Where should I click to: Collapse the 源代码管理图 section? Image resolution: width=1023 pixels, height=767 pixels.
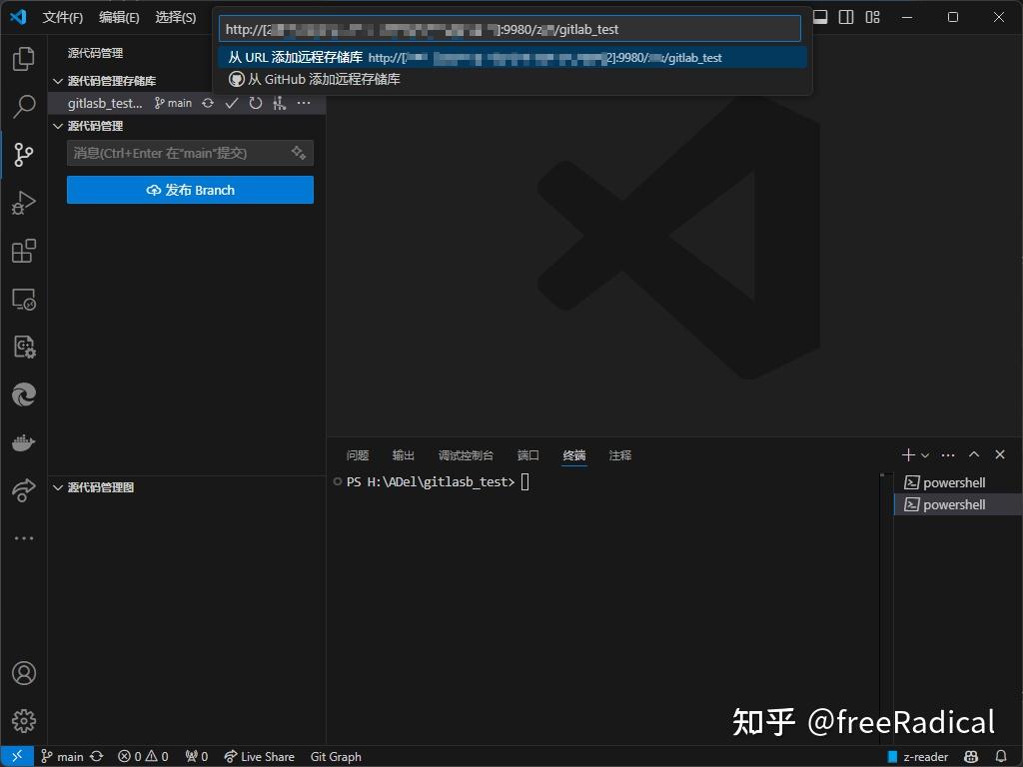point(58,487)
